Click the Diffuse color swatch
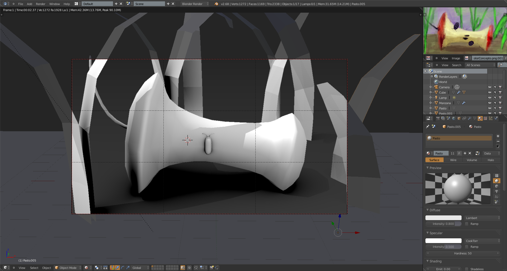The image size is (507, 271). click(443, 218)
